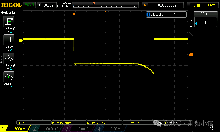Select the rising-edge Delay 1→2 measurement icon

point(9,22)
